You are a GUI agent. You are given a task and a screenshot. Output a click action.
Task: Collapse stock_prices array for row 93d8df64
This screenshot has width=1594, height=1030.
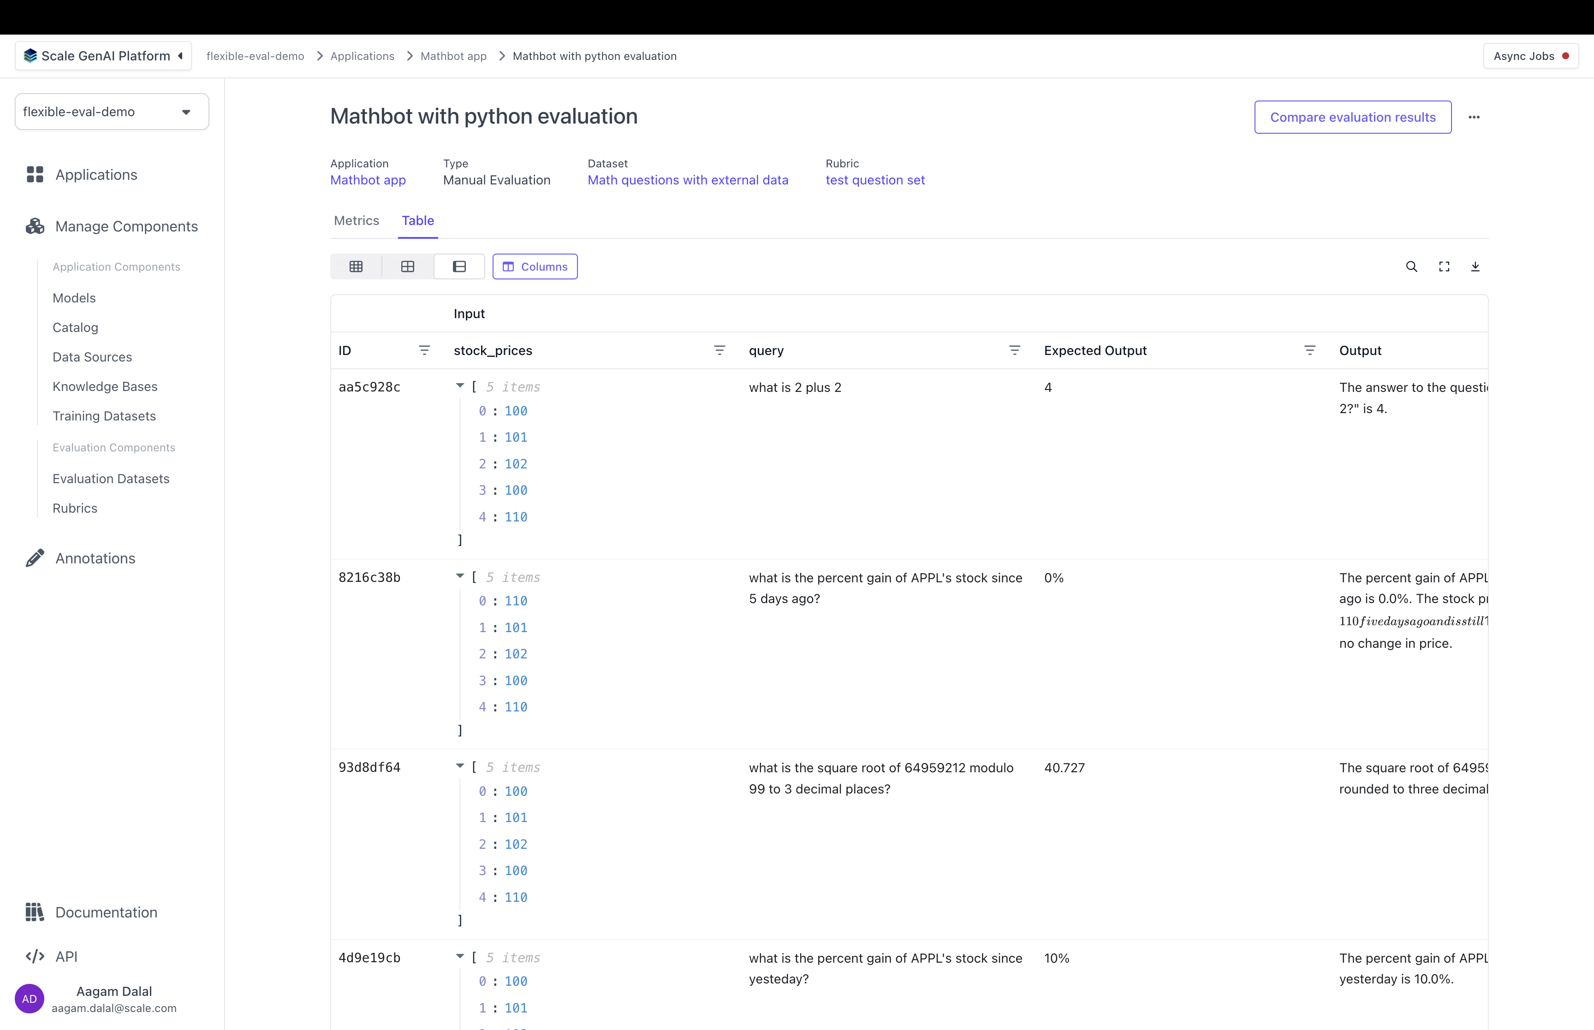(459, 766)
